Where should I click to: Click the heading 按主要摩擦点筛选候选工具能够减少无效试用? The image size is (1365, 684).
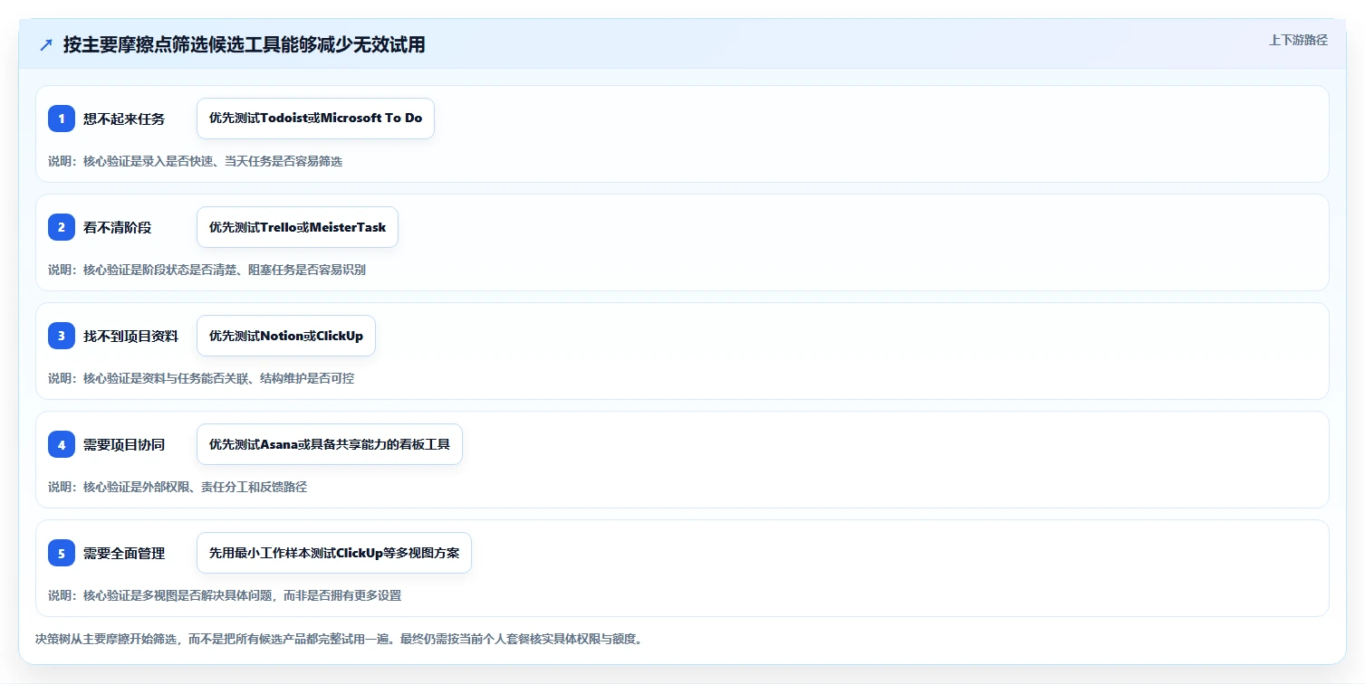pyautogui.click(x=244, y=45)
